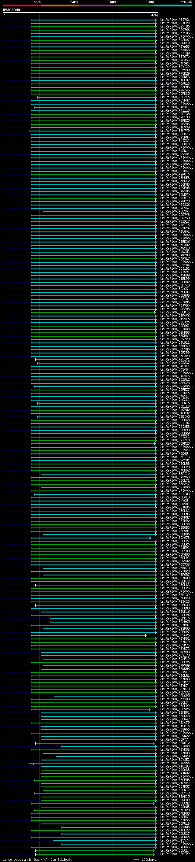Select hit label UniRef100_C3ZEN8
Screen dimensions: 195x862
175,87
